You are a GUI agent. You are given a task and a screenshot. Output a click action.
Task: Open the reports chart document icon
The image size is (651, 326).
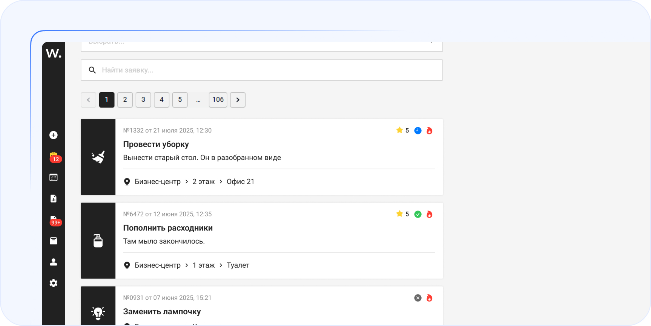tap(54, 199)
